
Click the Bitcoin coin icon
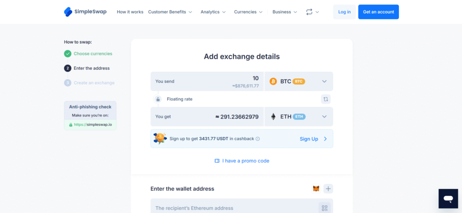pos(273,82)
